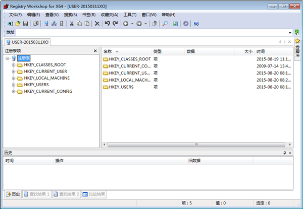Viewport: 303px width, 209px height.
Task: Click the gear options icon
Action: [186, 24]
